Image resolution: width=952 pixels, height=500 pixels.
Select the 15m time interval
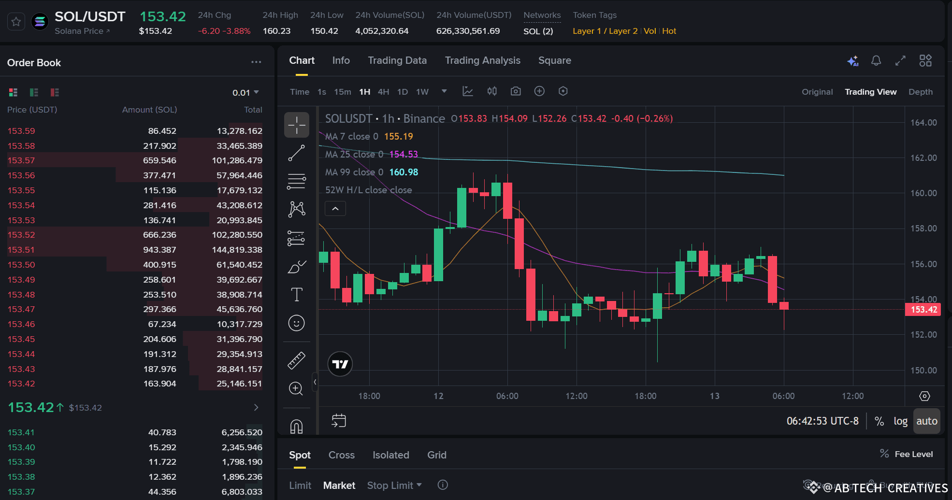pyautogui.click(x=343, y=92)
